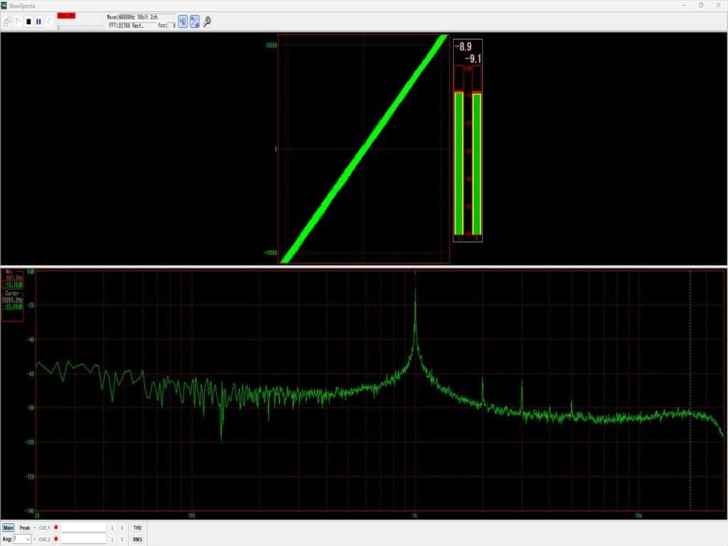Toggle the Lissajous percent view icon
Image resolution: width=728 pixels, height=546 pixels.
pyautogui.click(x=194, y=22)
